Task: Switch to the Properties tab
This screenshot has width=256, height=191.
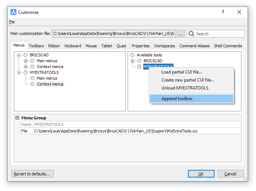Action: coord(141,46)
